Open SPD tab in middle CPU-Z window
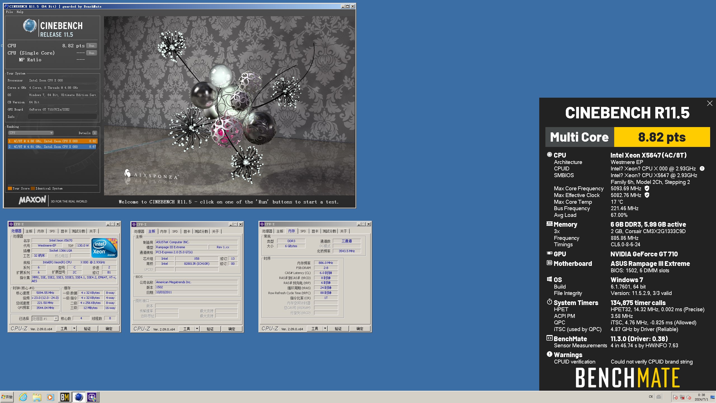 coord(175,231)
